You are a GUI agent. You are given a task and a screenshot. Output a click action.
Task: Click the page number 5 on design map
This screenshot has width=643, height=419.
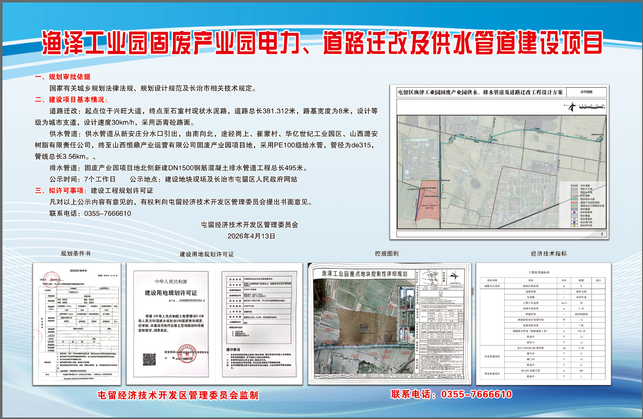pyautogui.click(x=602, y=234)
